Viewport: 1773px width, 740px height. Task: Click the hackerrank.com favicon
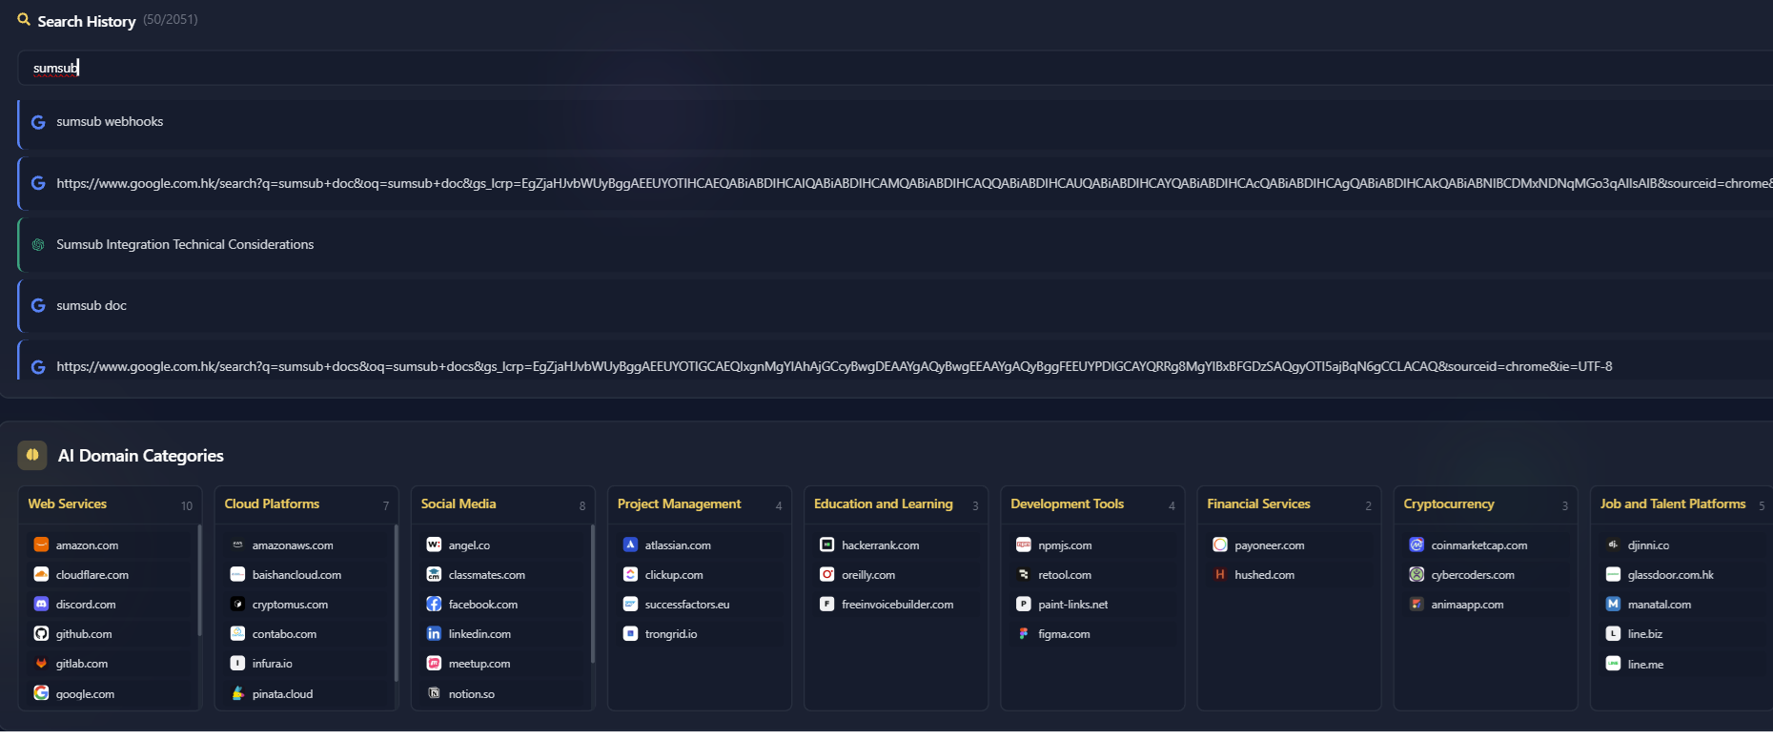[x=826, y=545]
